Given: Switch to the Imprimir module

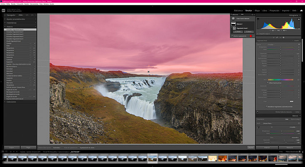Looking at the screenshot, I should click(x=286, y=10).
